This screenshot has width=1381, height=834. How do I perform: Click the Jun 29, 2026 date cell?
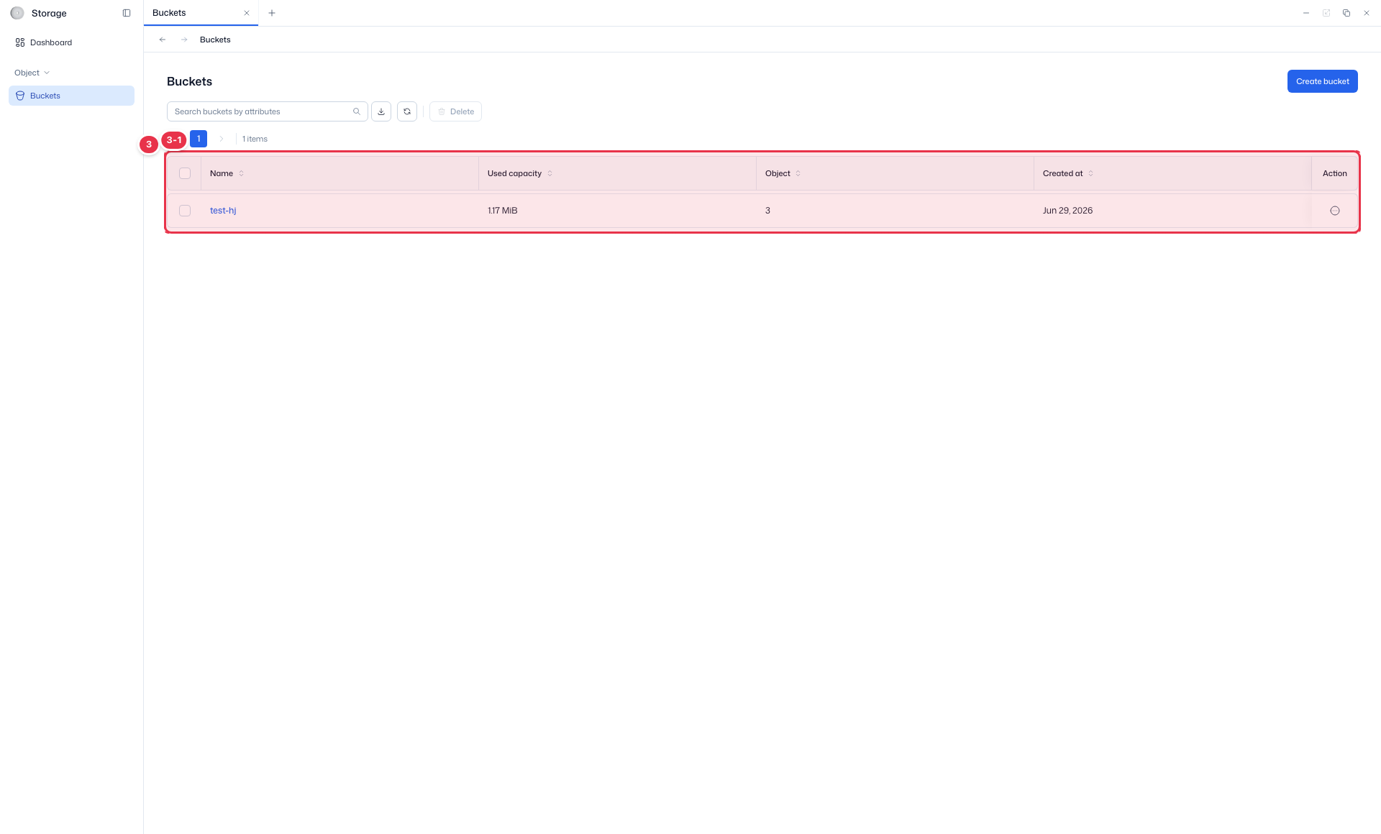1067,211
